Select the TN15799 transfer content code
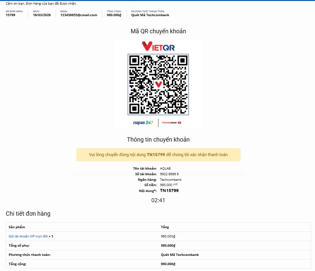 tap(169, 190)
